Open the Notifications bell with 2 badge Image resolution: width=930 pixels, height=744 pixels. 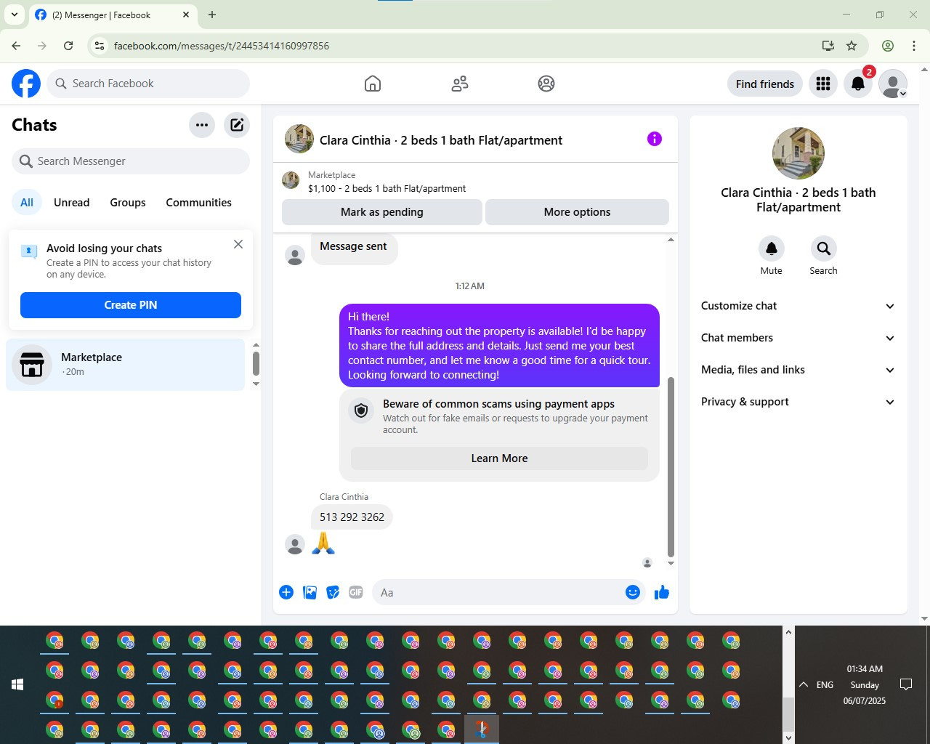858,84
